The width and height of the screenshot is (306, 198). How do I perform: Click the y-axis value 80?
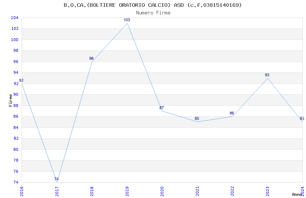16,149
